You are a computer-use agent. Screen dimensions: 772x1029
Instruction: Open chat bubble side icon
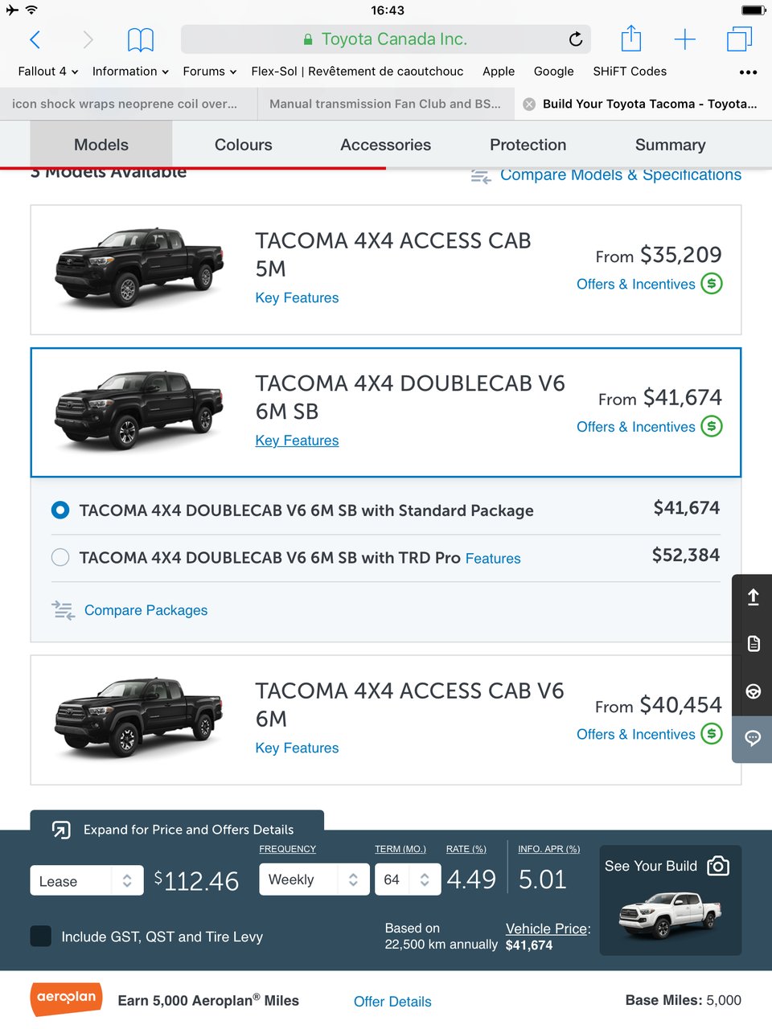tap(753, 739)
